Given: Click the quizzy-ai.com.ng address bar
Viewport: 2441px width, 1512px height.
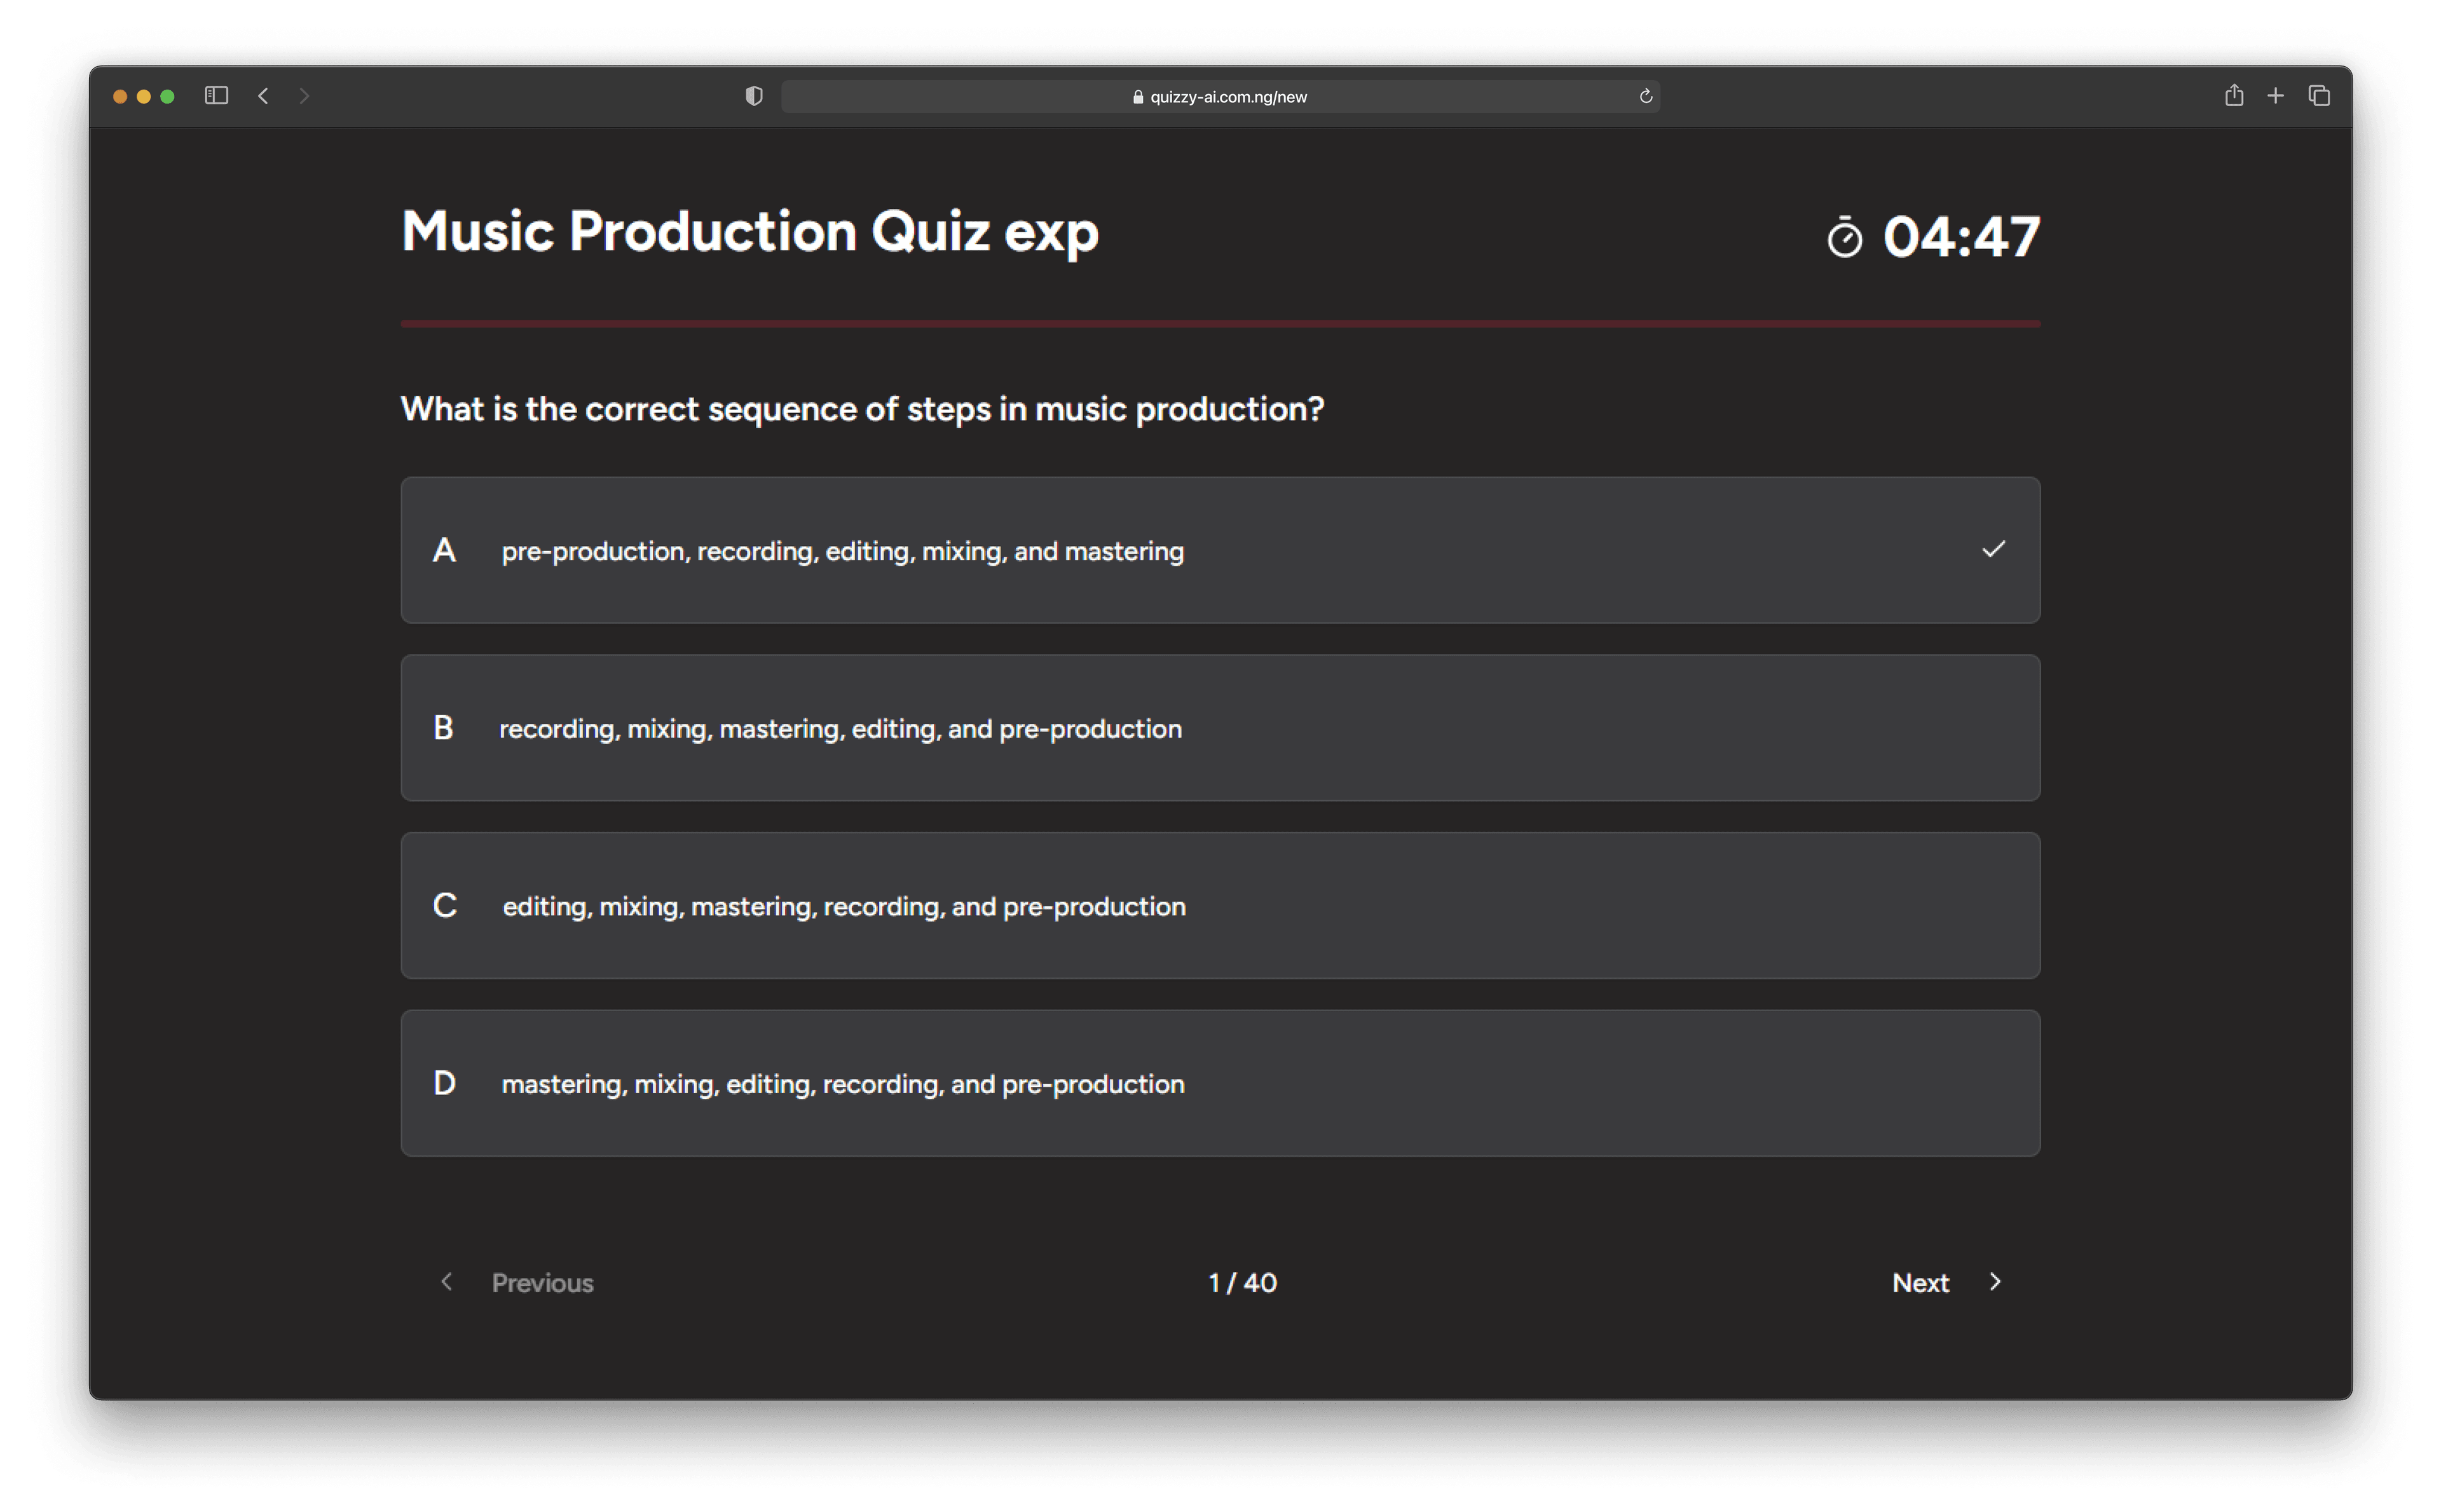Looking at the screenshot, I should coord(1220,96).
